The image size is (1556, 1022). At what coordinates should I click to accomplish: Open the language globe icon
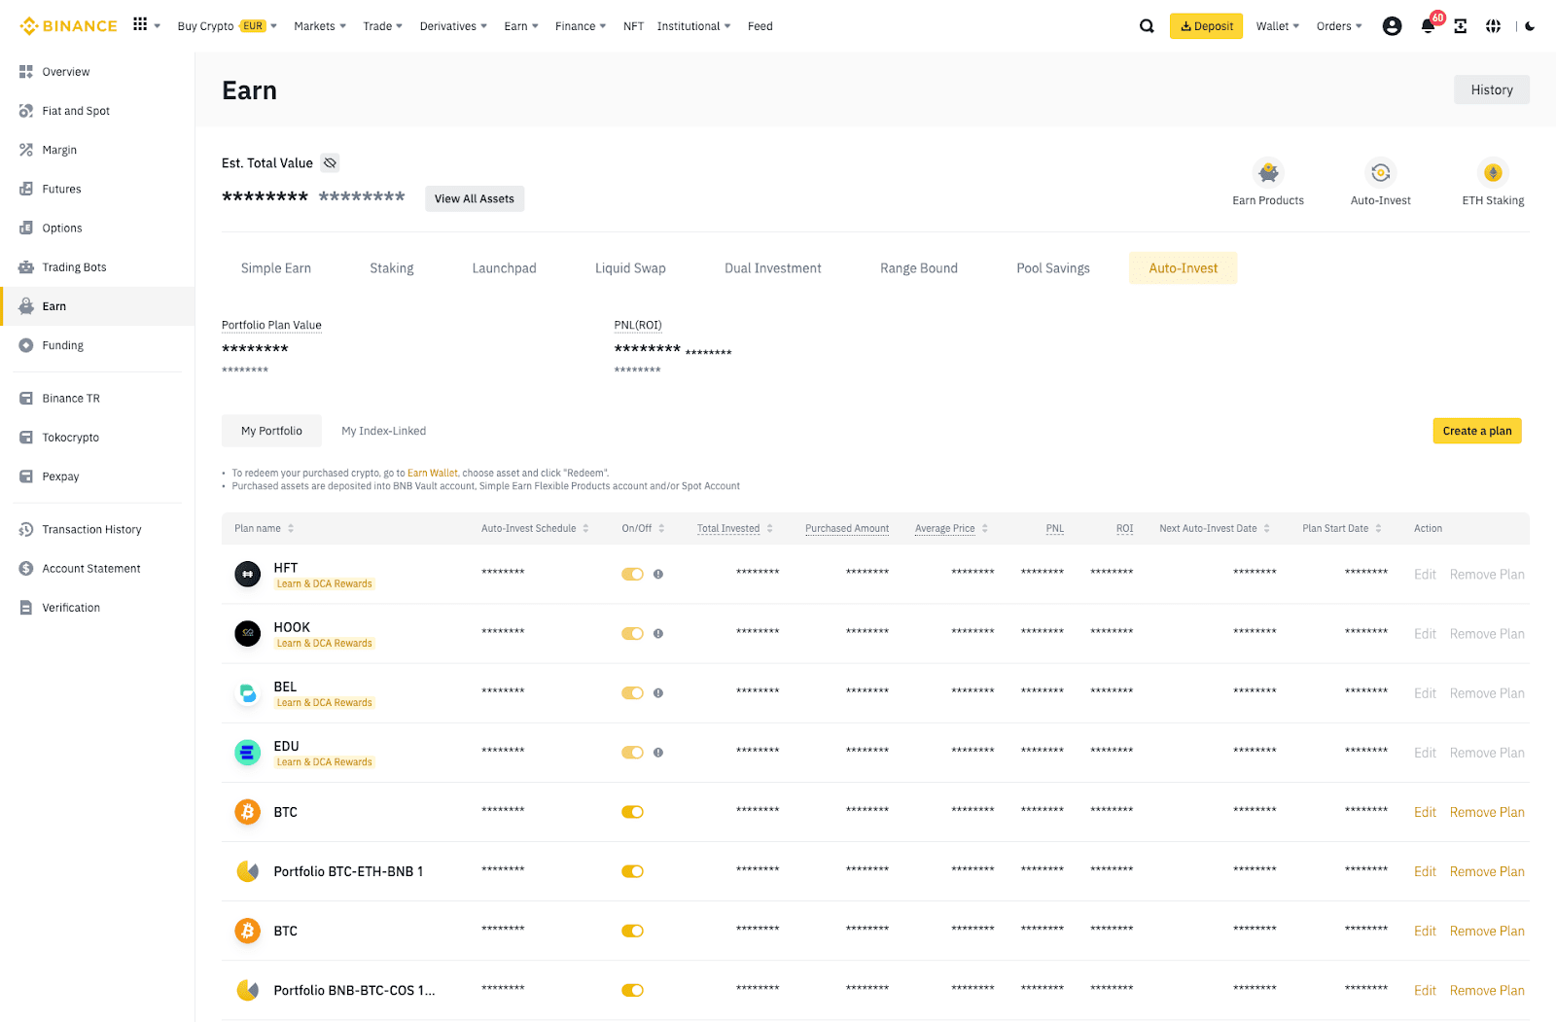tap(1493, 26)
